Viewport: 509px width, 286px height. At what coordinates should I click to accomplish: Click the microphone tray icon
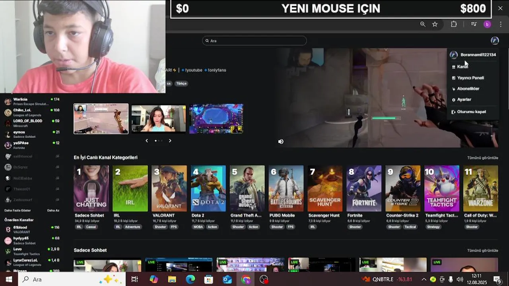tap(451, 279)
